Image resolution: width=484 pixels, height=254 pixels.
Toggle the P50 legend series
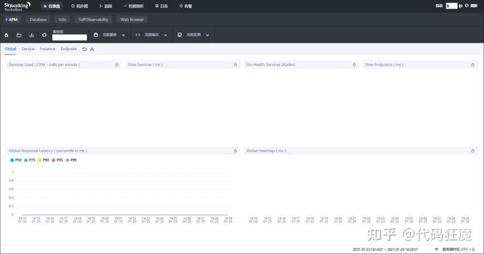[x=16, y=160]
